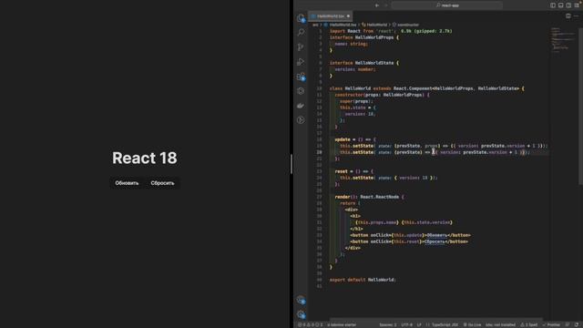
Task: Click the 'update = () =>' line
Action: coord(355,139)
